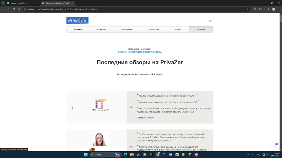Switch to the Форумник SAMP tab
Screen dimensions: 282x158
[22, 3]
